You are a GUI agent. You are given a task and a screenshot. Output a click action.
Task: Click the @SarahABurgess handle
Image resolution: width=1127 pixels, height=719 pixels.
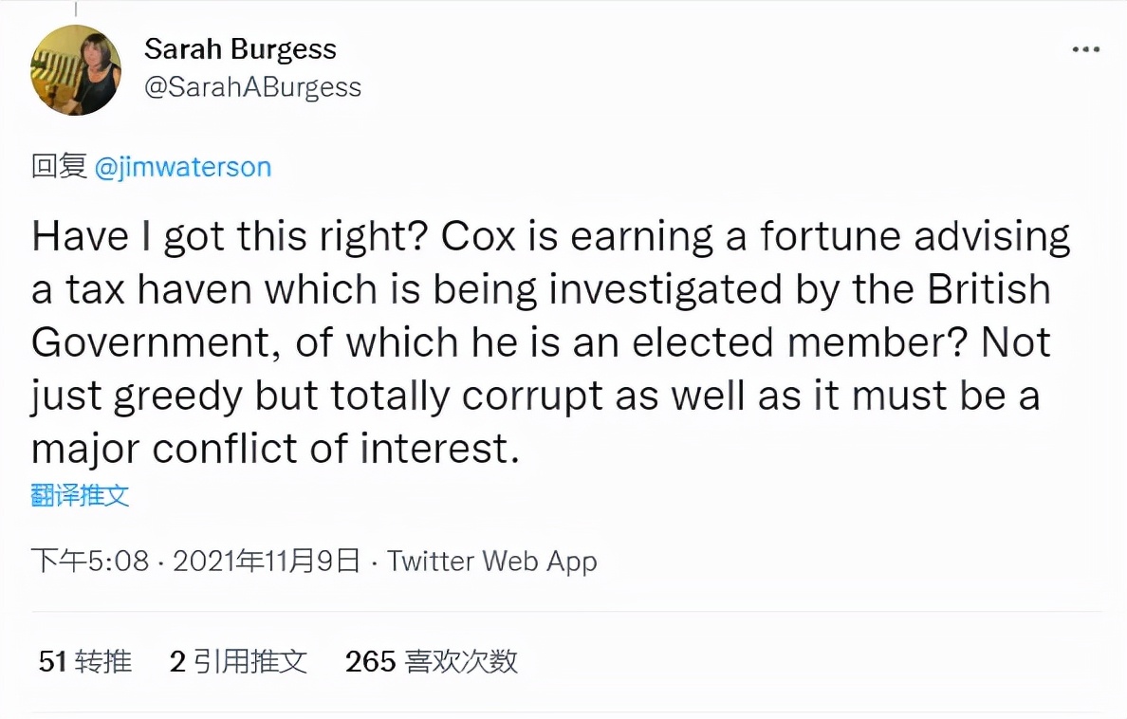click(252, 86)
